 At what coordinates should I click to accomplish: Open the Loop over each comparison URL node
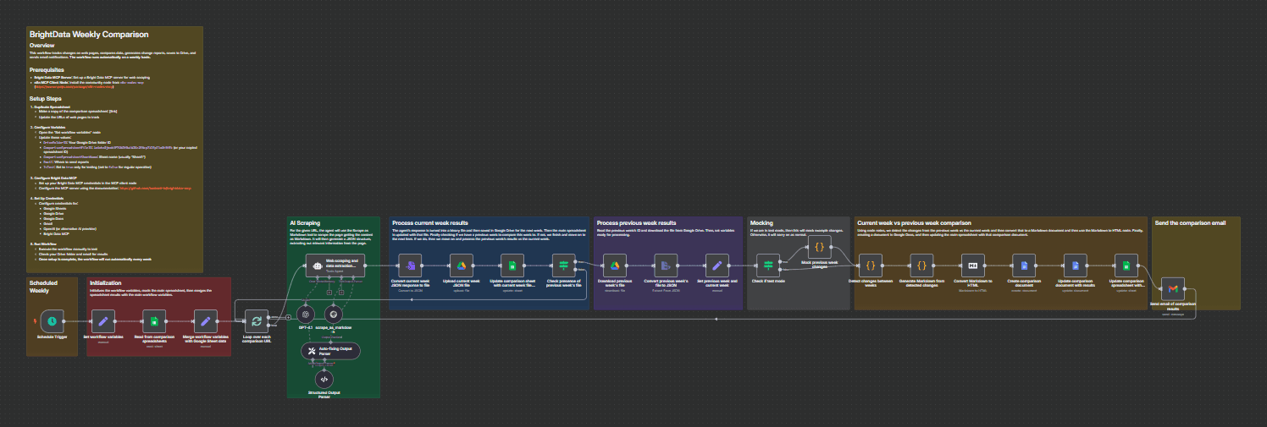pyautogui.click(x=256, y=321)
